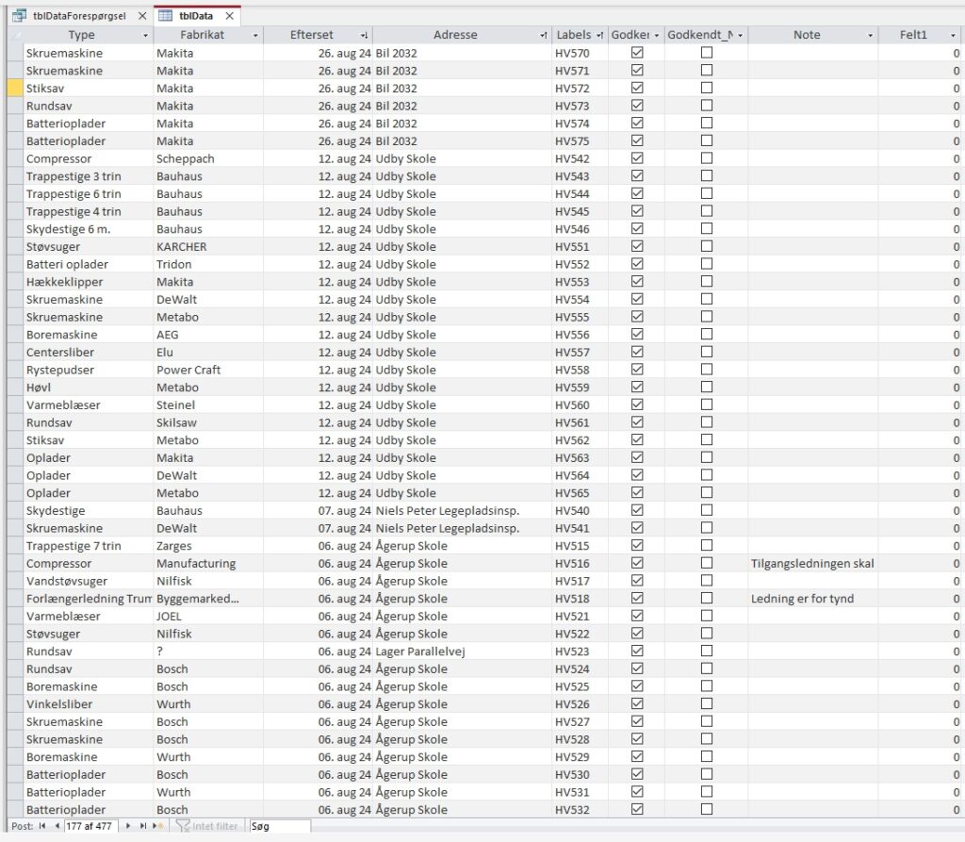The image size is (965, 842).
Task: Close the tblDataForespørgsel tab
Action: coord(142,16)
